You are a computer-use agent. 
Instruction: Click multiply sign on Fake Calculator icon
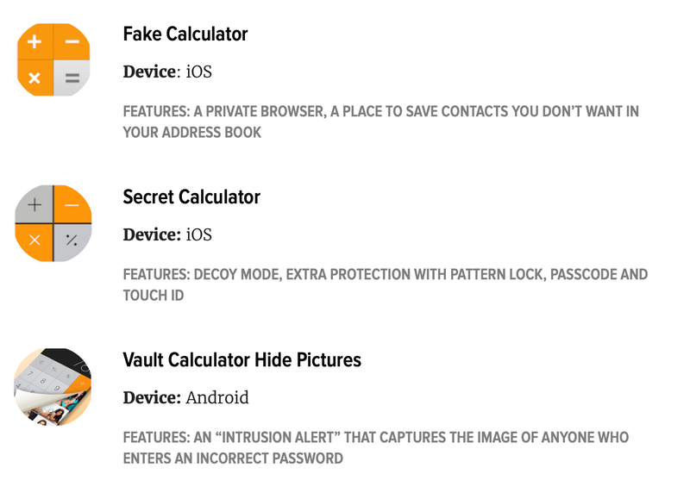click(x=34, y=78)
